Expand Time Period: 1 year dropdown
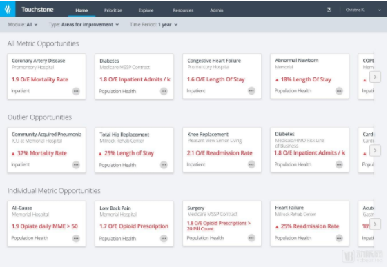 (154, 24)
